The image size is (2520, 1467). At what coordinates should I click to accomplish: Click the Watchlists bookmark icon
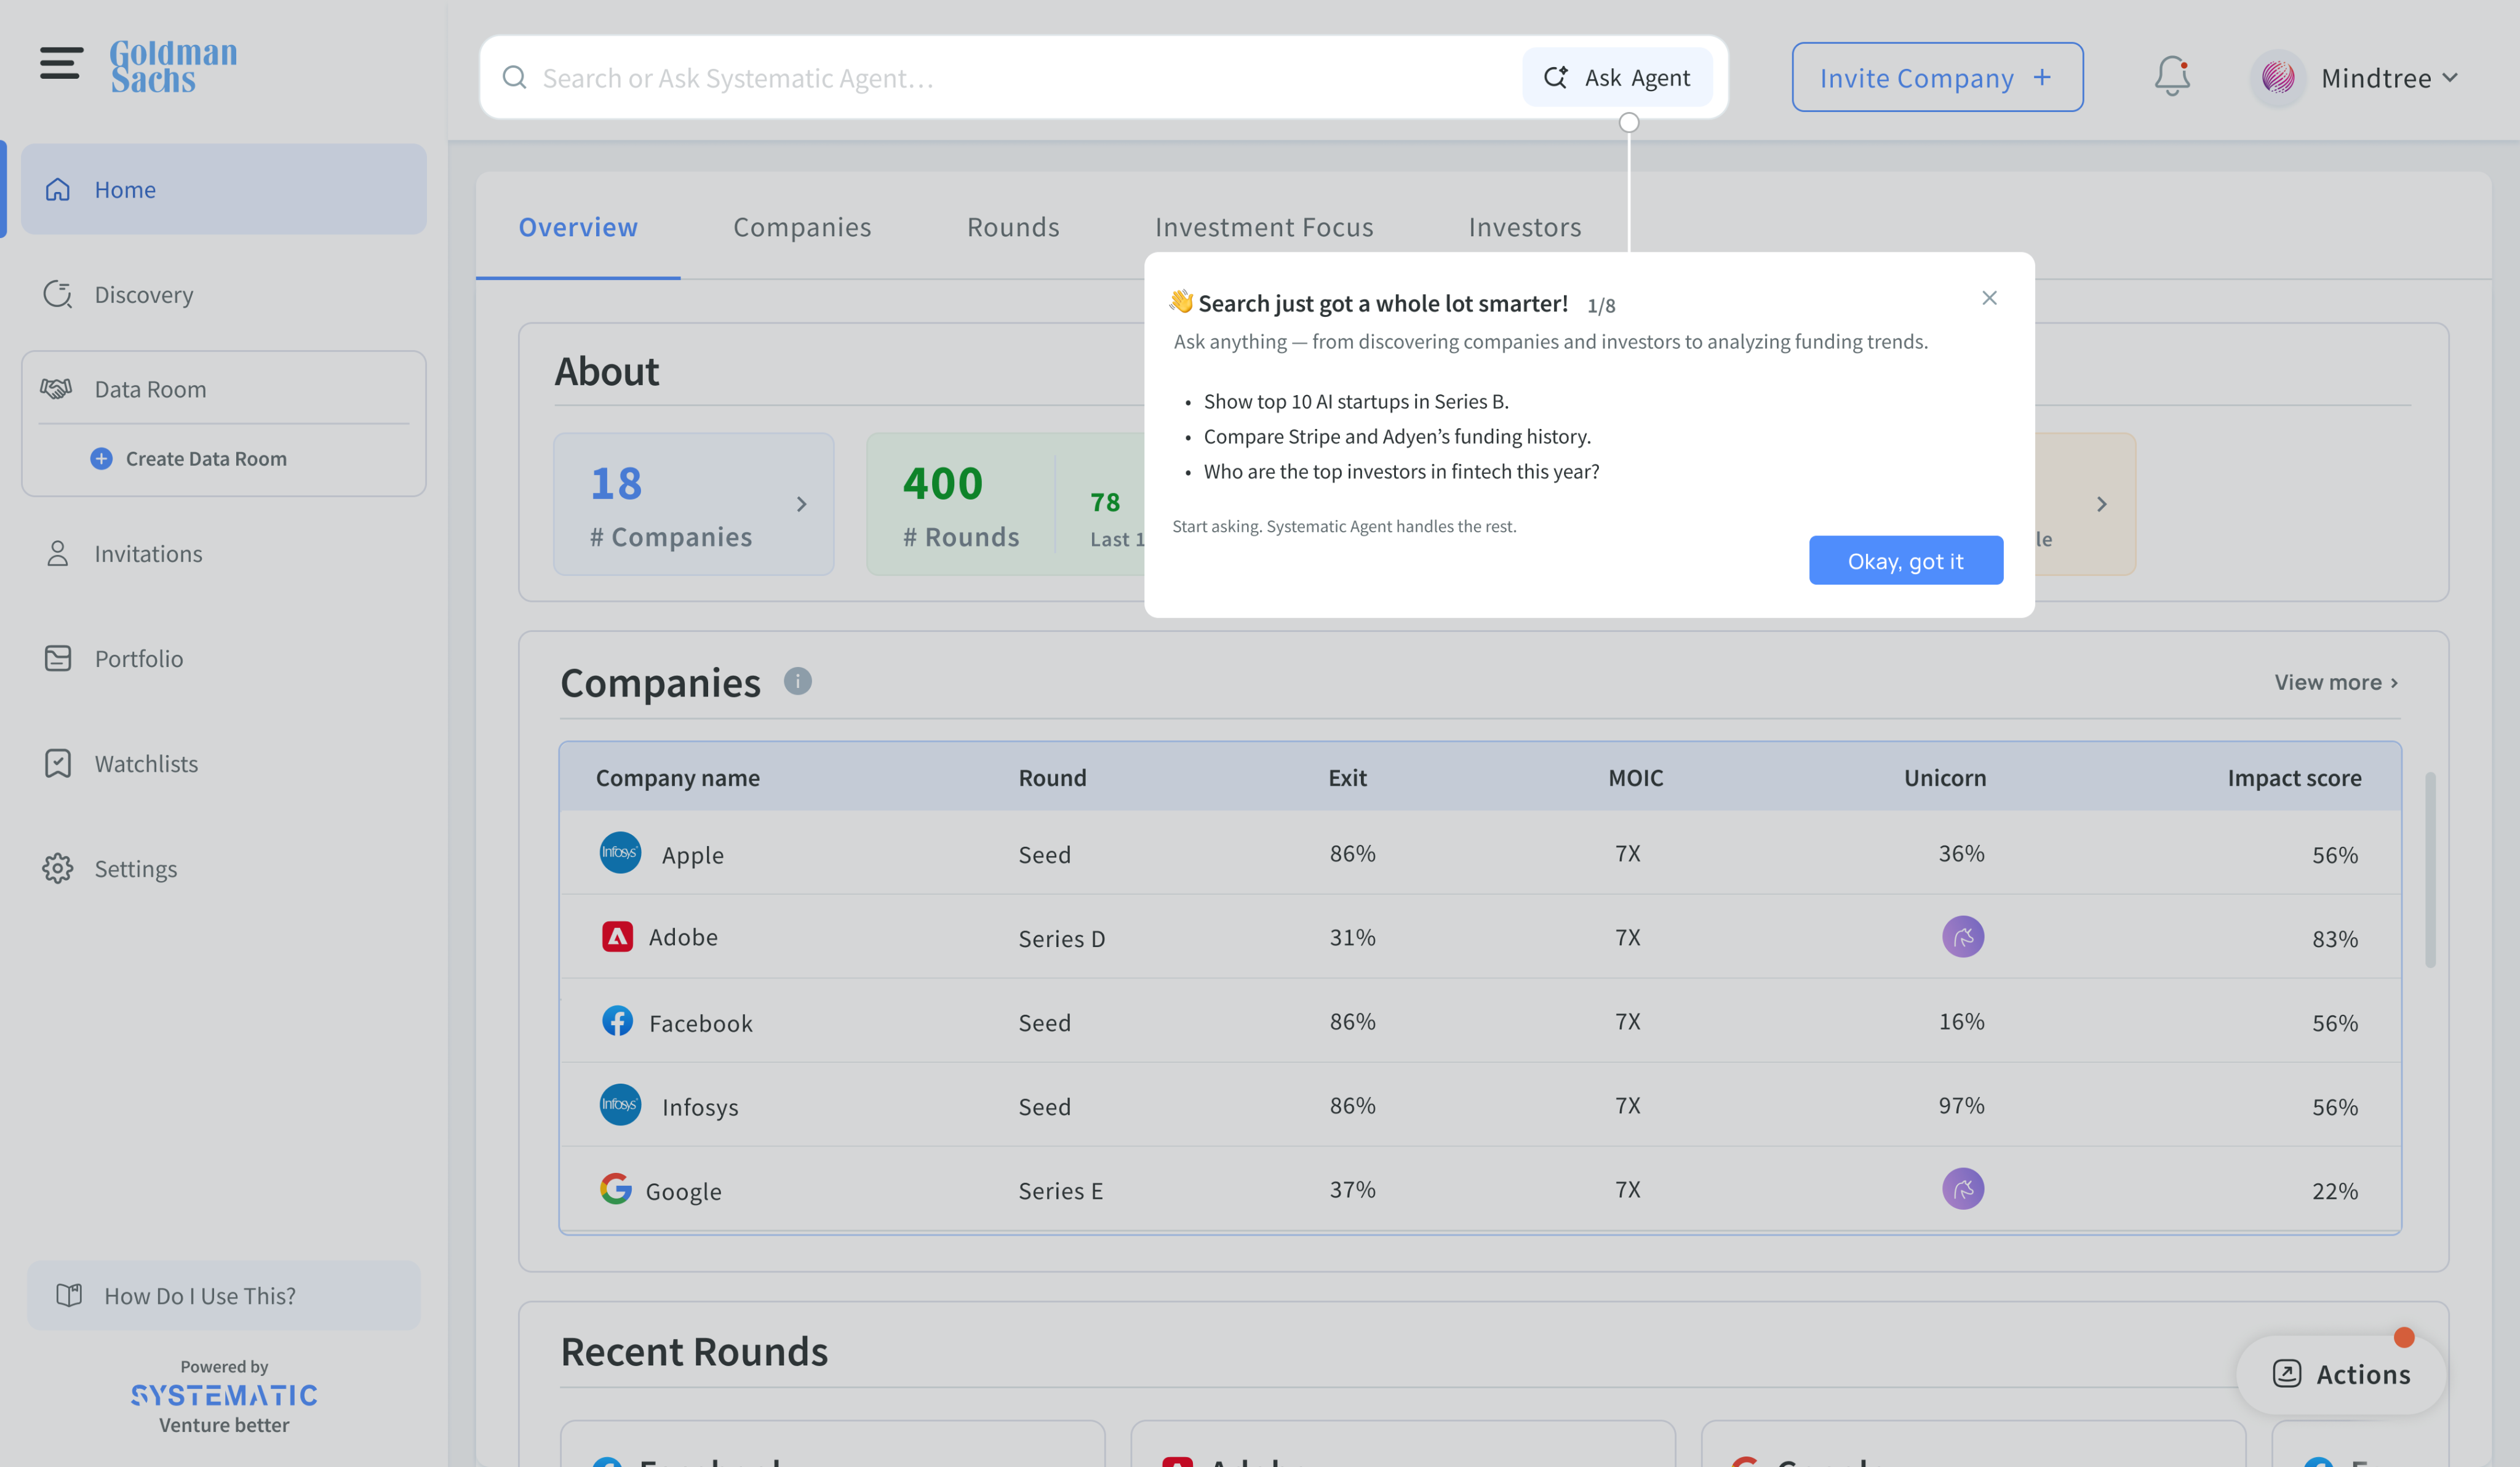point(58,763)
